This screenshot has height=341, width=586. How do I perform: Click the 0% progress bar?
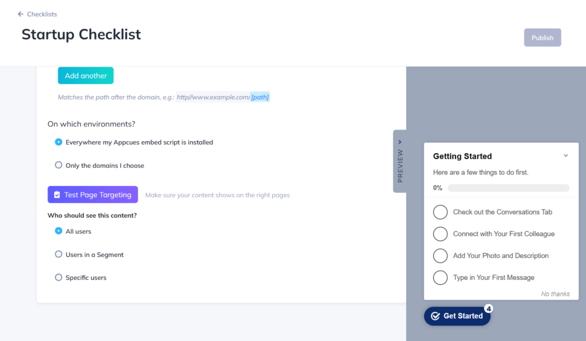(x=508, y=188)
